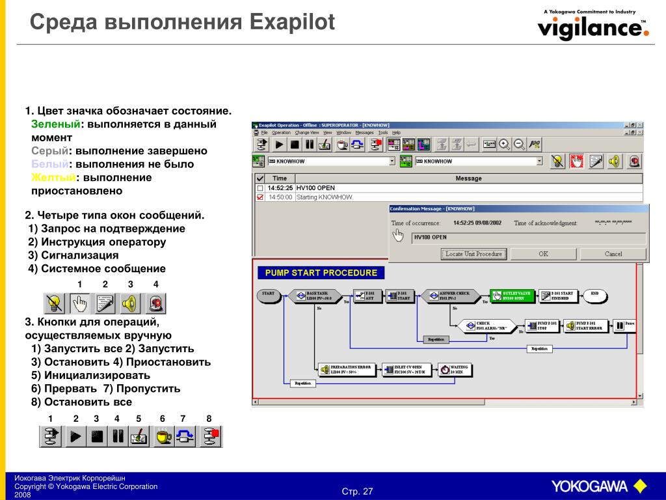Select the START node in flowchart
Screen dimensions: 666x500
click(x=269, y=296)
